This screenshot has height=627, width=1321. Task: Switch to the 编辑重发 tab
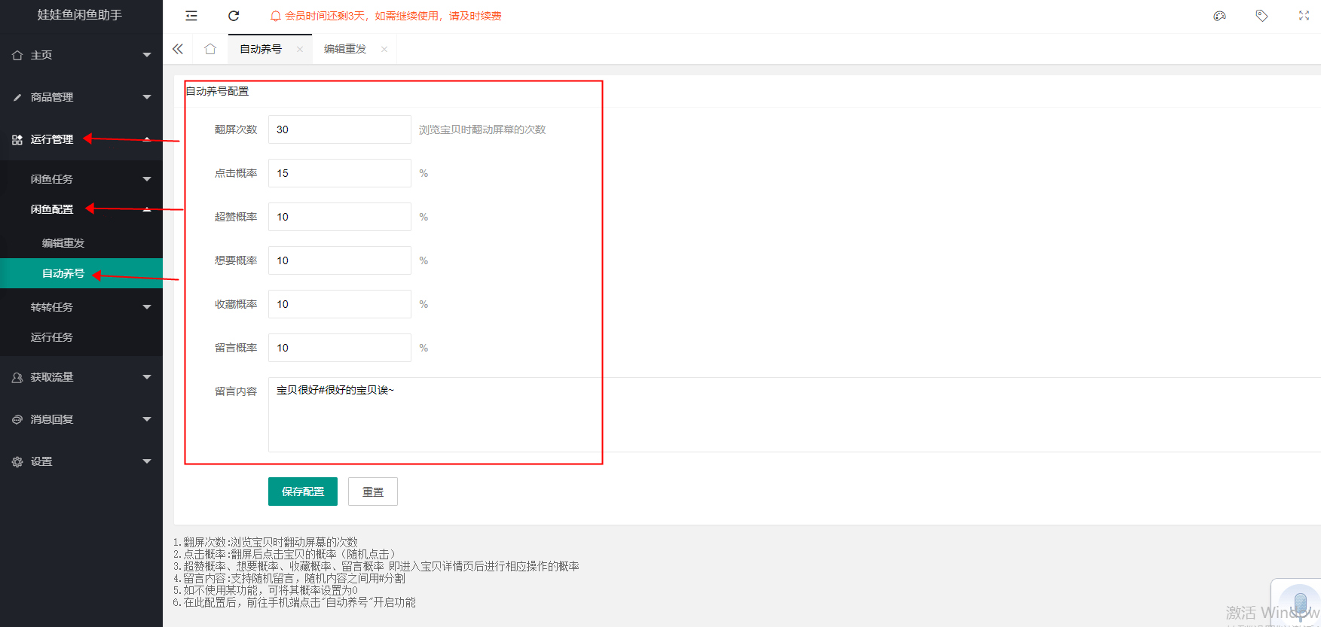pyautogui.click(x=345, y=49)
